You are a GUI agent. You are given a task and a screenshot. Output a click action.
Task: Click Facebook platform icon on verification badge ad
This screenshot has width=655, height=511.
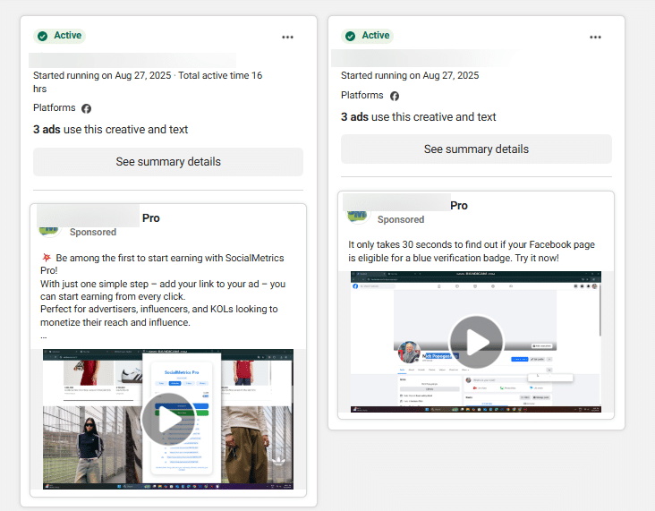point(395,96)
